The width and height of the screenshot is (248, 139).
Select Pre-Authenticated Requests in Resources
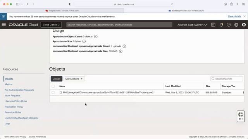pos(19,90)
